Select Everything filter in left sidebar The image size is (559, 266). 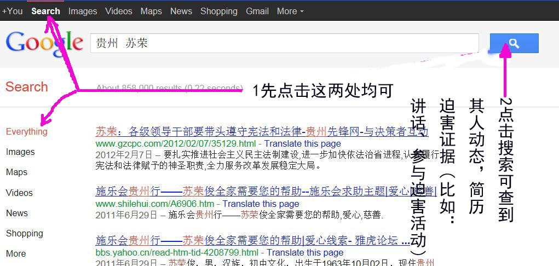(27, 131)
